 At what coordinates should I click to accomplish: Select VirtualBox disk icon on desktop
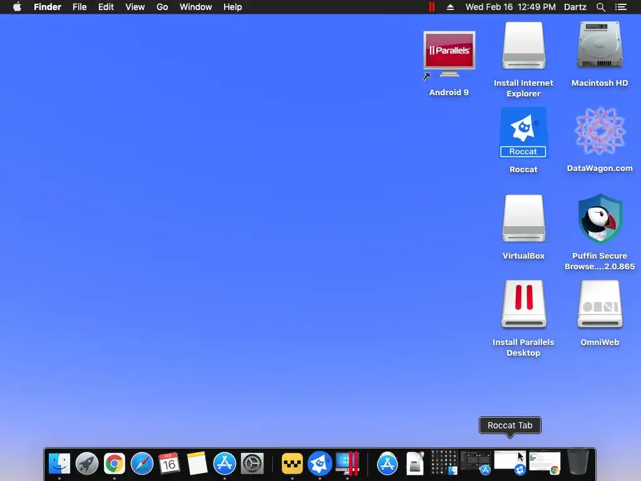pos(524,219)
